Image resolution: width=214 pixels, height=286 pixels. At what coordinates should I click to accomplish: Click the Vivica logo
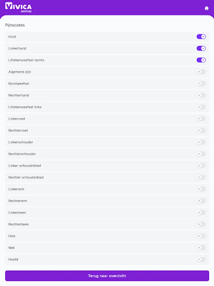coord(18,7)
